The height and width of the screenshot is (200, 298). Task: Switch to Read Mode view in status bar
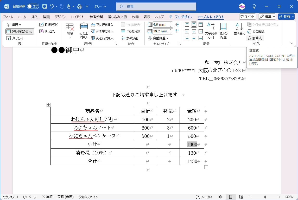[220, 197]
